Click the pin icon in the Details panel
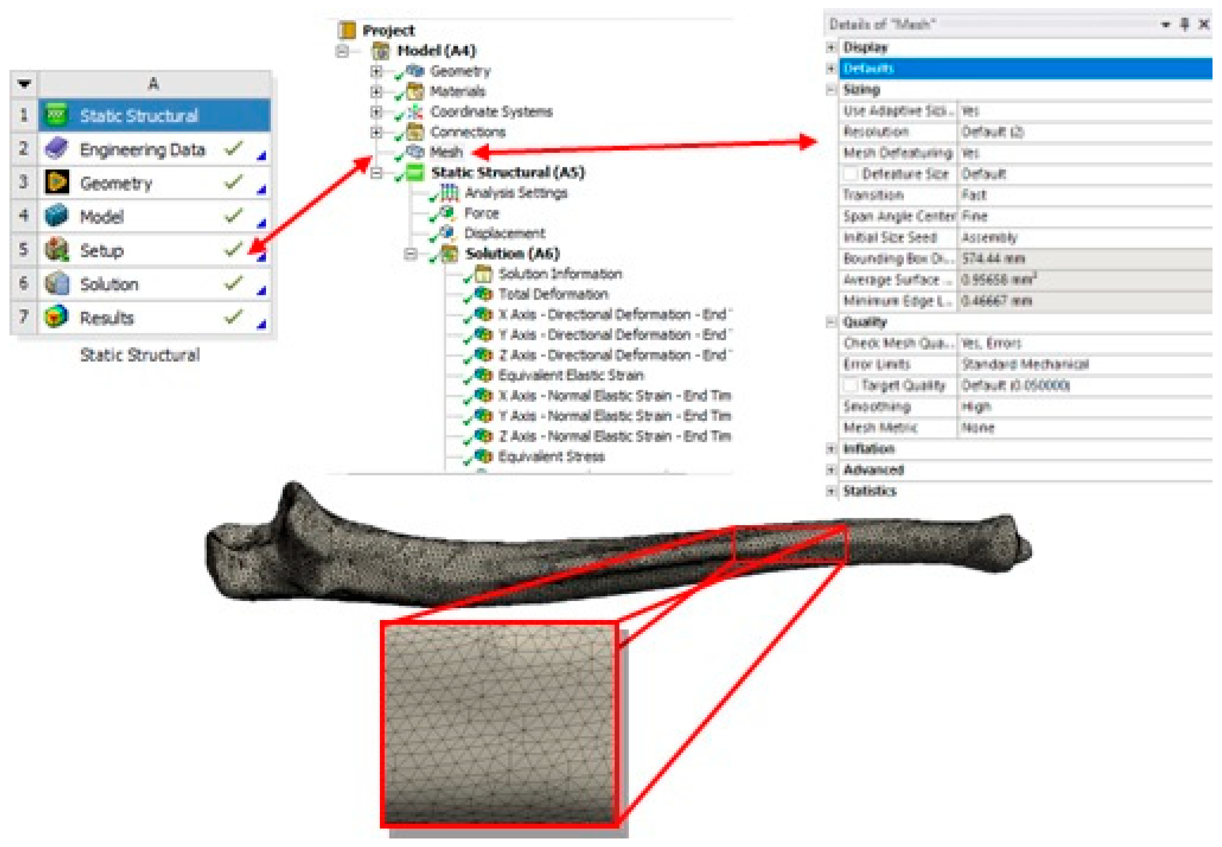The image size is (1222, 847). [1185, 24]
